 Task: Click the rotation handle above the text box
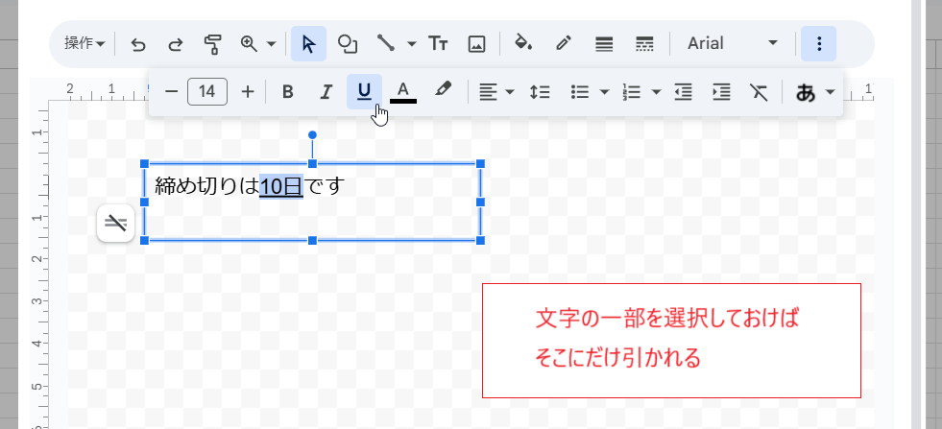click(312, 135)
